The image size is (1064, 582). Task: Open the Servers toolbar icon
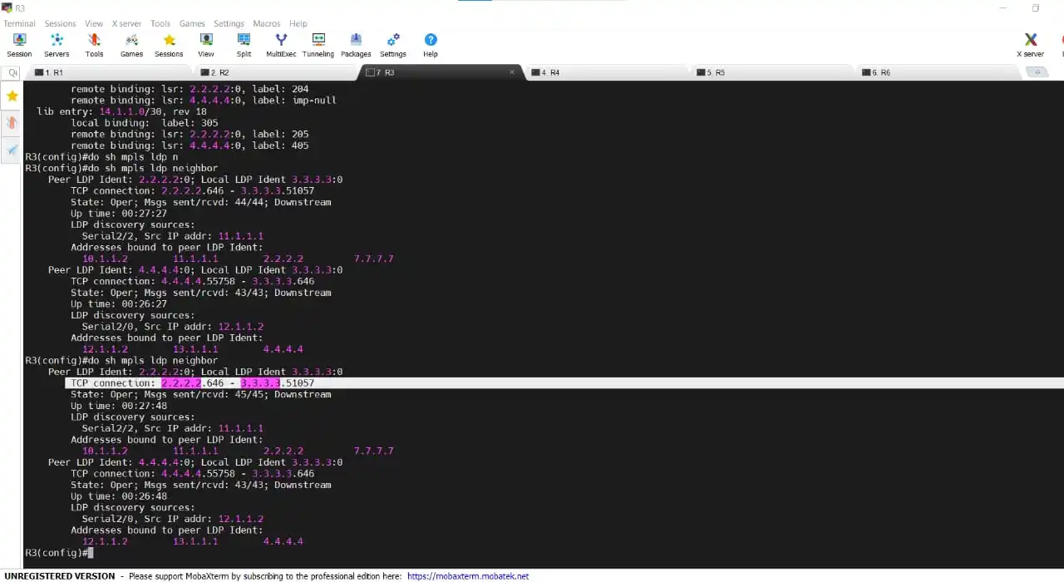pos(57,45)
